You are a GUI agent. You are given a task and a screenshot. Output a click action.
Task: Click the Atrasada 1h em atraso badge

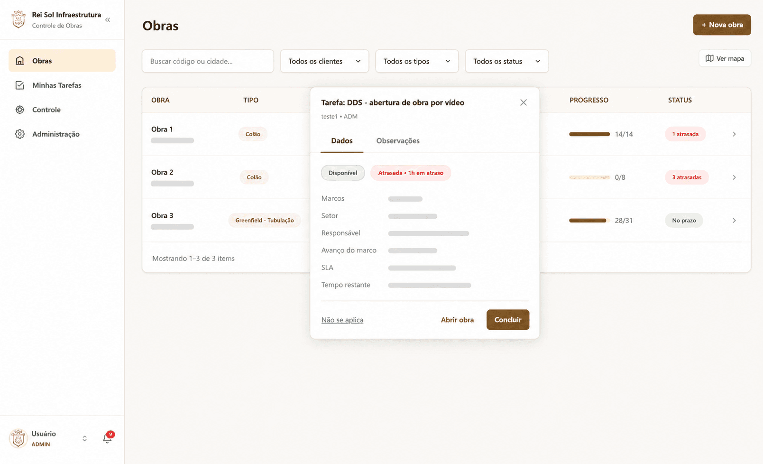411,173
